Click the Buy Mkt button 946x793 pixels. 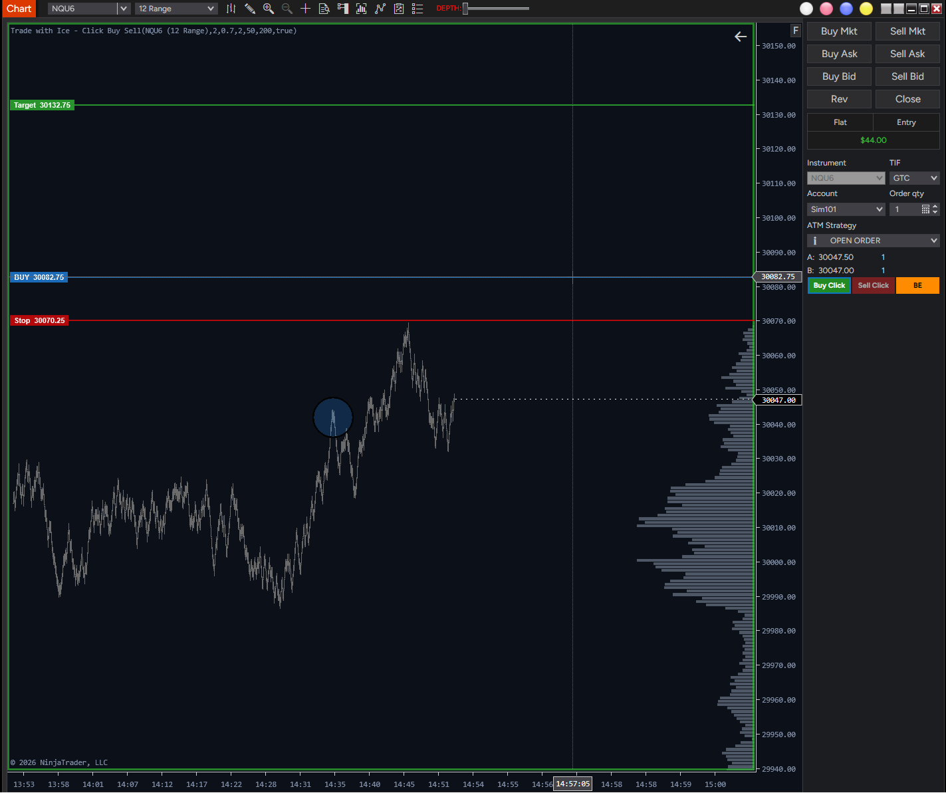pyautogui.click(x=839, y=31)
